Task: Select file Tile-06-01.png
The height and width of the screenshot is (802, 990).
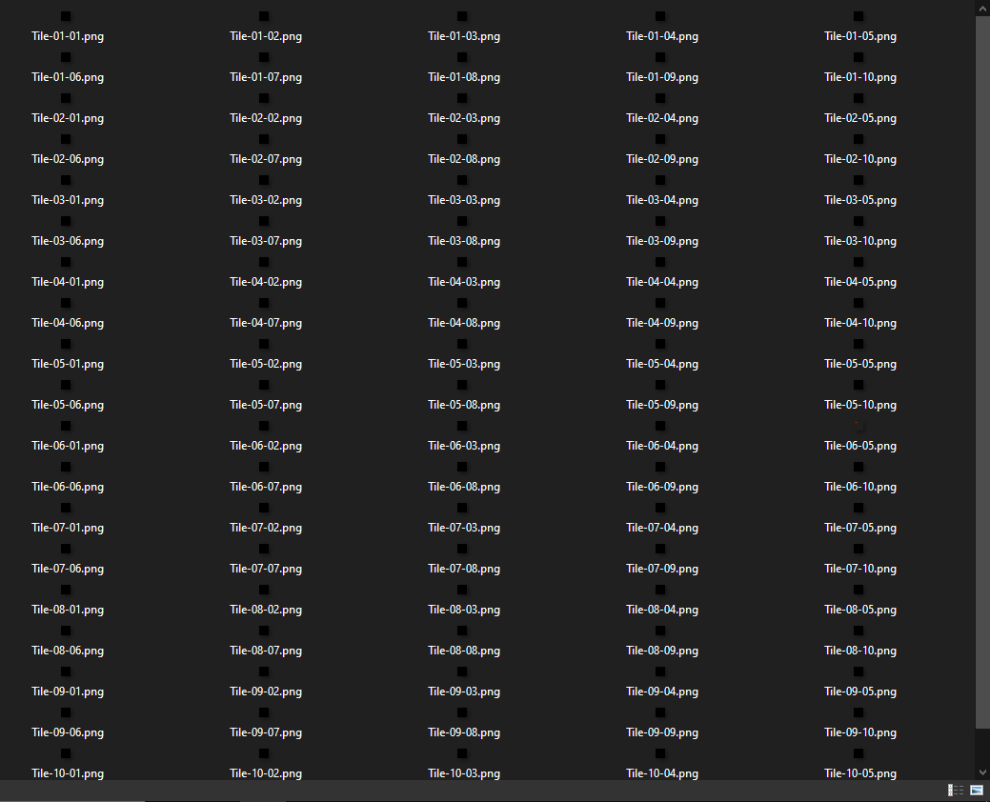Action: coord(68,447)
